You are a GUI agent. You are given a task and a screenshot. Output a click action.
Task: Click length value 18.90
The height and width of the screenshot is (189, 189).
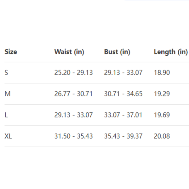[162, 73]
